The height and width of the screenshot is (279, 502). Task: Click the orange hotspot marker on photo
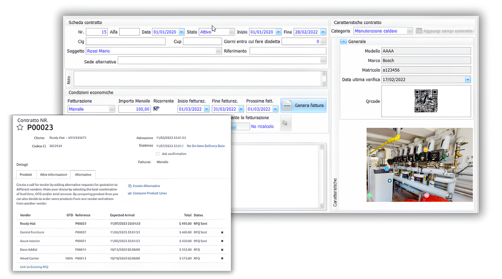coord(426,150)
